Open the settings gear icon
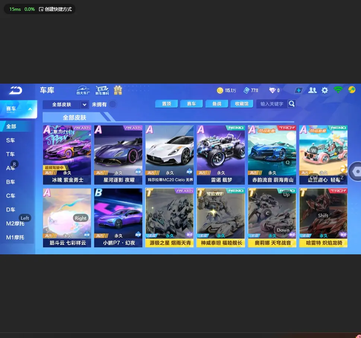 325,90
